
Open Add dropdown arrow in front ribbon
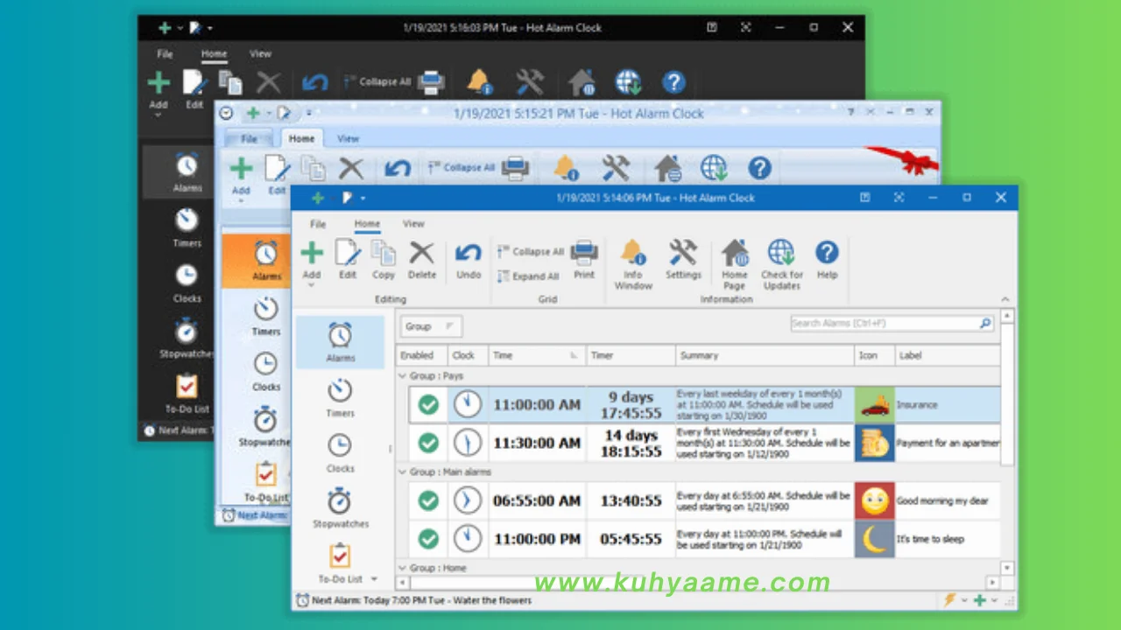pos(312,285)
